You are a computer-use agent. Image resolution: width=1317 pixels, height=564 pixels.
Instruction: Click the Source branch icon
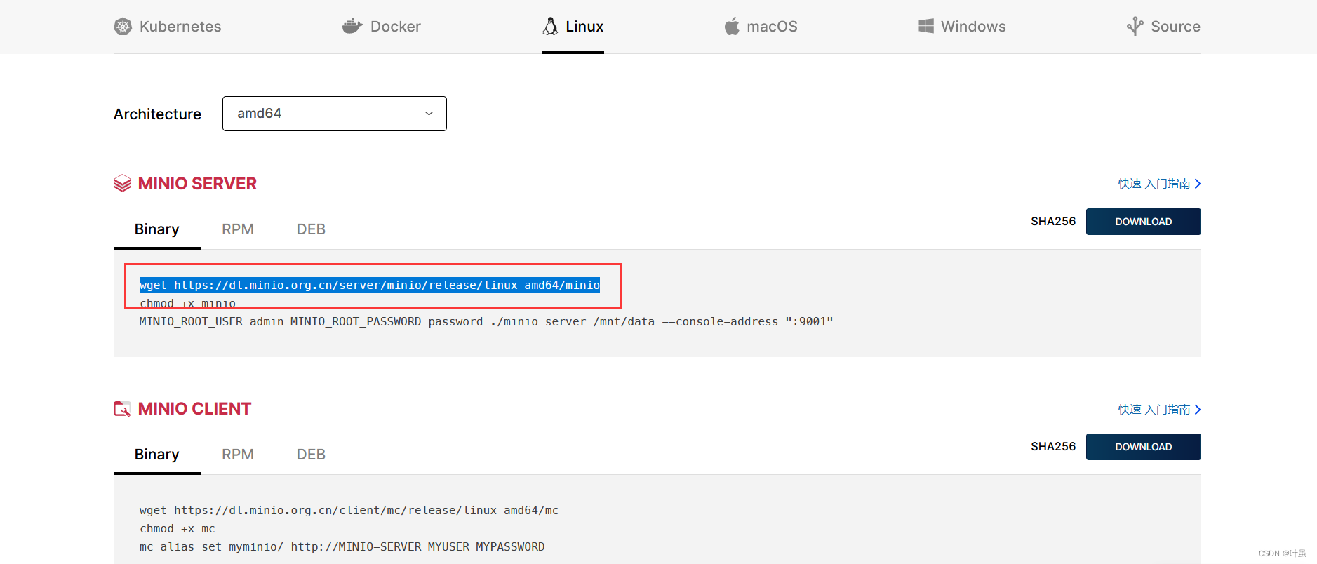coord(1135,26)
